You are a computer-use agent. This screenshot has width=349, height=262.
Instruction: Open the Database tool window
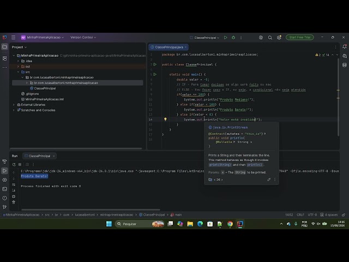[x=345, y=65]
